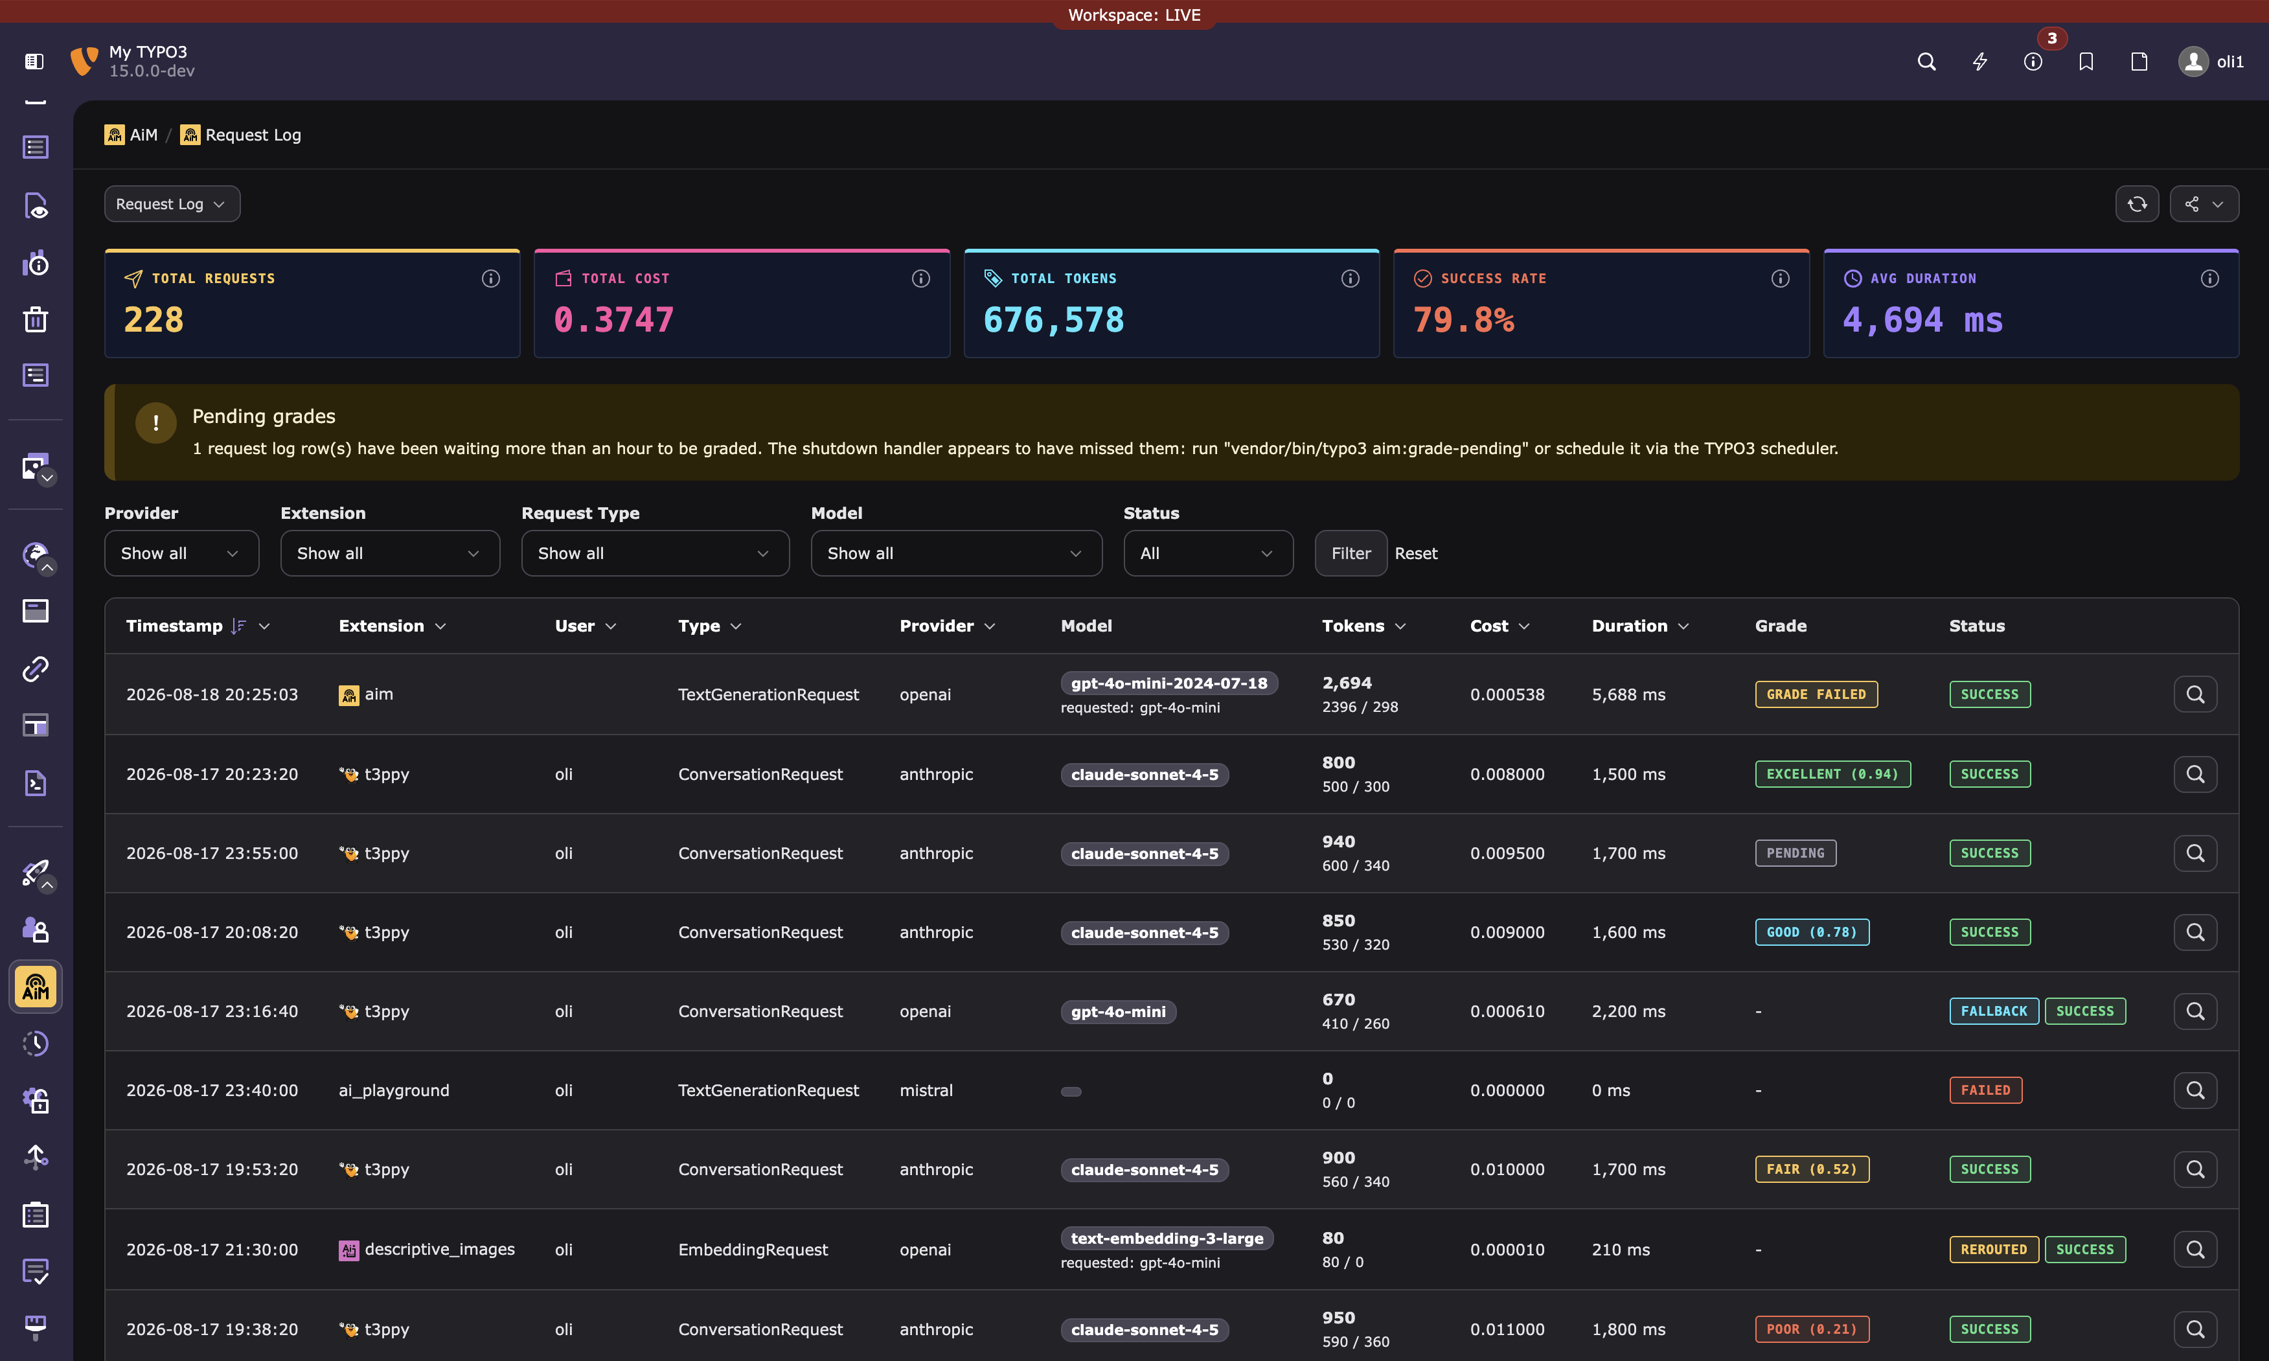View details of the REROUTED embedding request
This screenshot has width=2269, height=1361.
pyautogui.click(x=2195, y=1249)
